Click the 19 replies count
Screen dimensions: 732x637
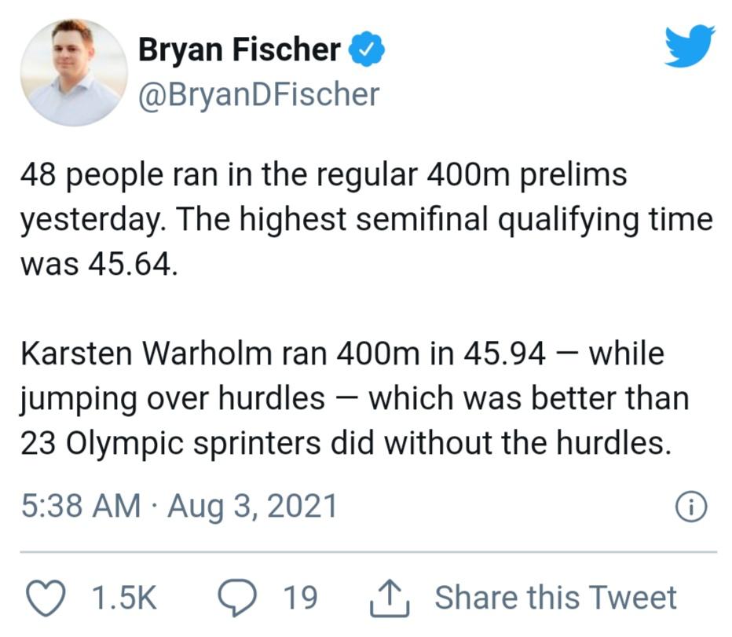300,598
